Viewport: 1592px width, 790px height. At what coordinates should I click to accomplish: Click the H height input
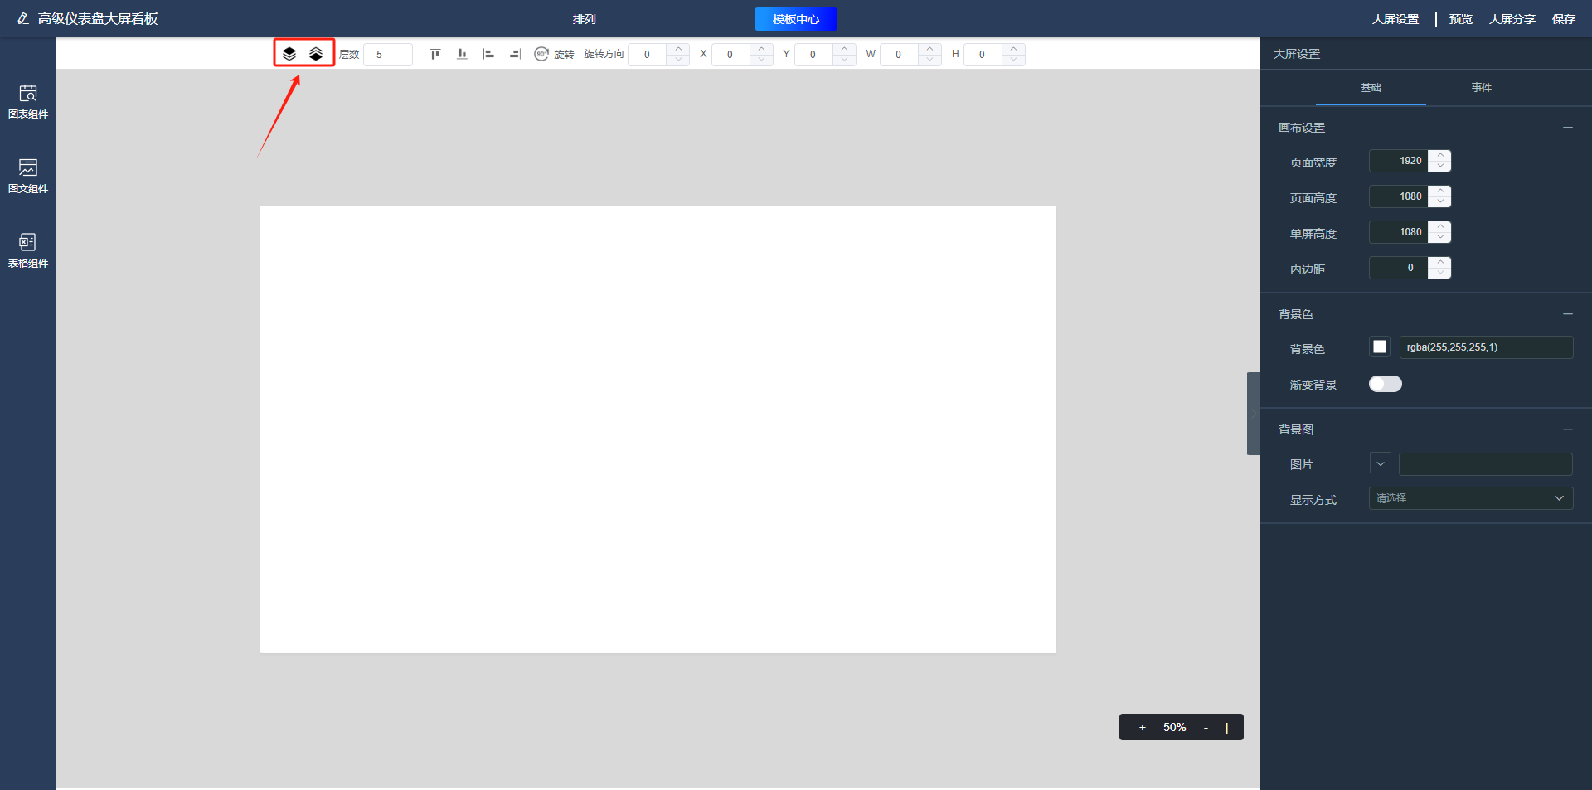(x=983, y=55)
